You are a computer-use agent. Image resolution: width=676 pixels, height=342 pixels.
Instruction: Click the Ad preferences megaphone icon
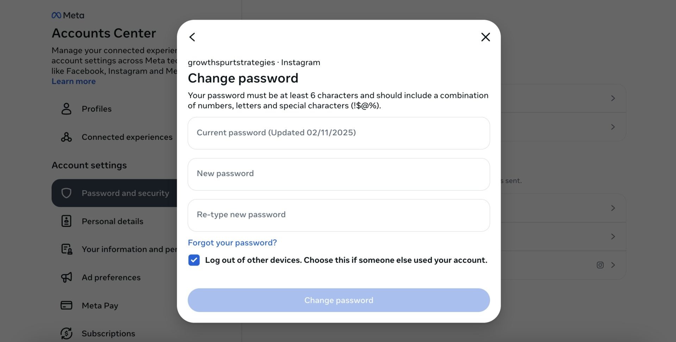coord(66,278)
